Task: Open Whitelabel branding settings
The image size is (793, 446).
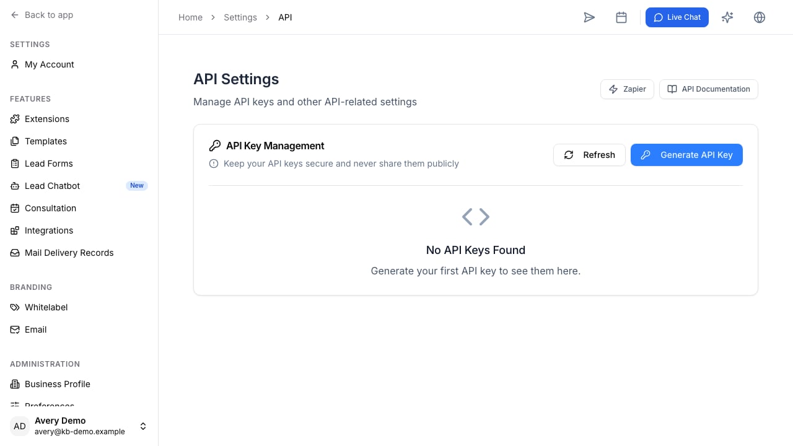Action: pos(79,307)
